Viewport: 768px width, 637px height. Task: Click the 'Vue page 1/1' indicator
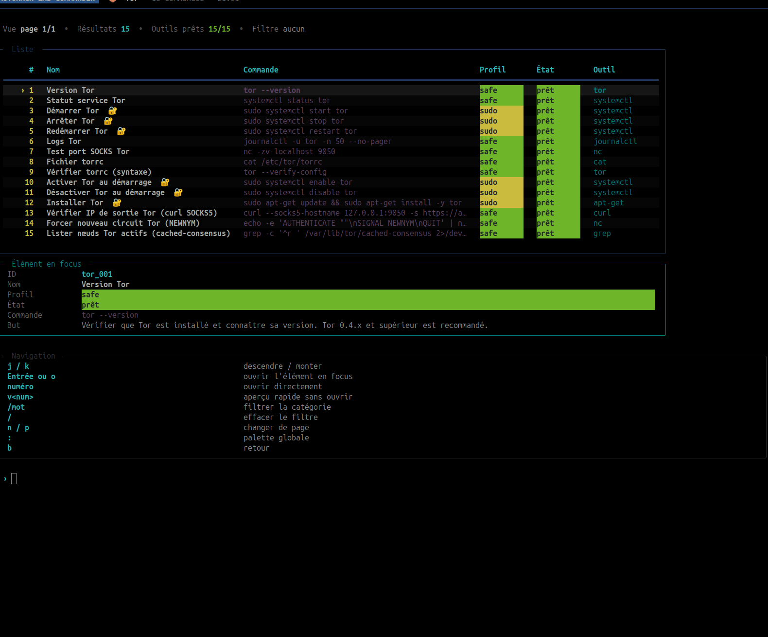click(x=29, y=29)
